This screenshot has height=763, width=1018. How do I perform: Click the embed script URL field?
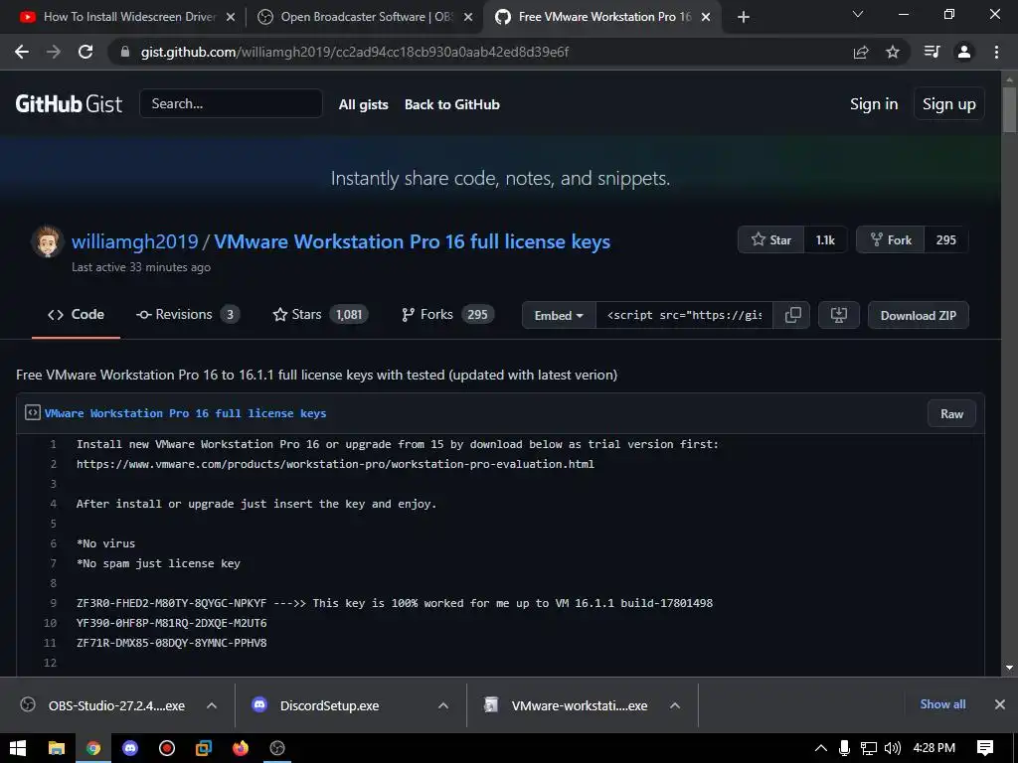[684, 315]
